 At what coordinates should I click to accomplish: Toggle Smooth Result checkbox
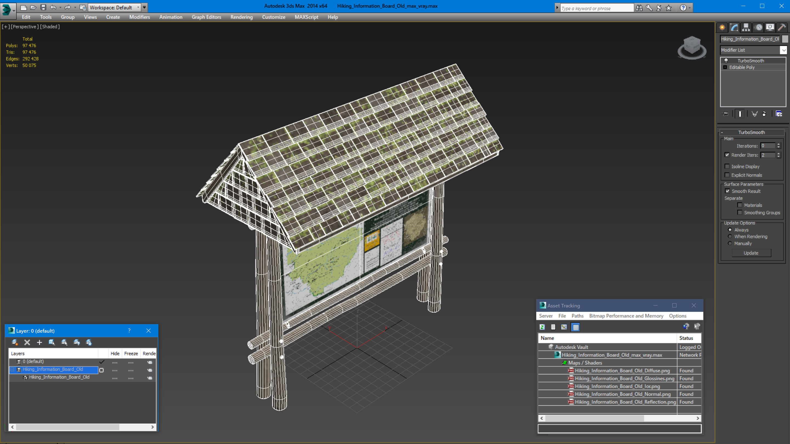point(727,191)
